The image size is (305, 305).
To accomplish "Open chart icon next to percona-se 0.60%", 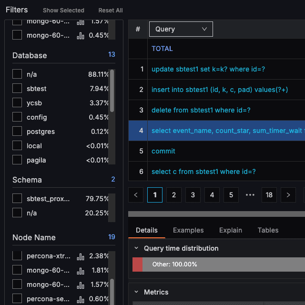I will pyautogui.click(x=81, y=299).
